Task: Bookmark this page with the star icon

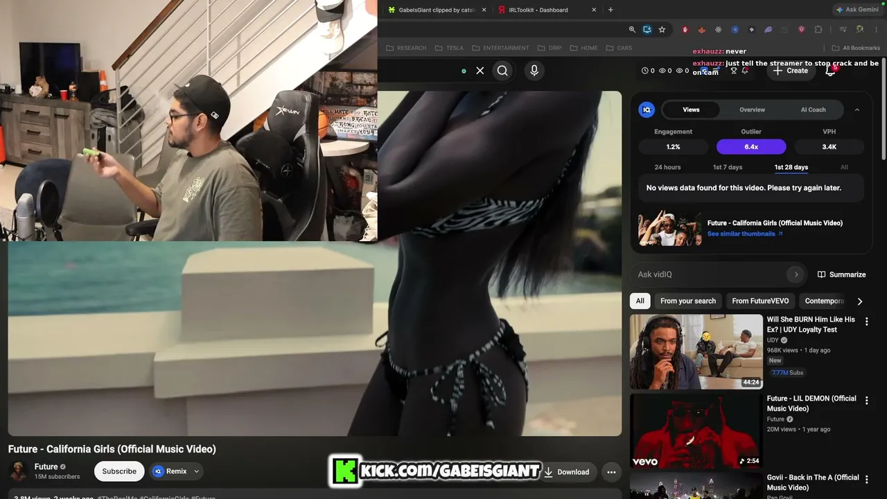Action: [662, 30]
